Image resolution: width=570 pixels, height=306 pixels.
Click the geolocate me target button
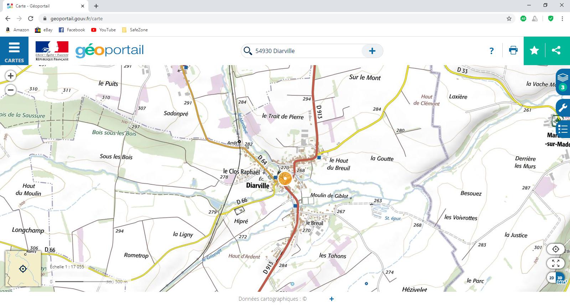[x=556, y=249]
